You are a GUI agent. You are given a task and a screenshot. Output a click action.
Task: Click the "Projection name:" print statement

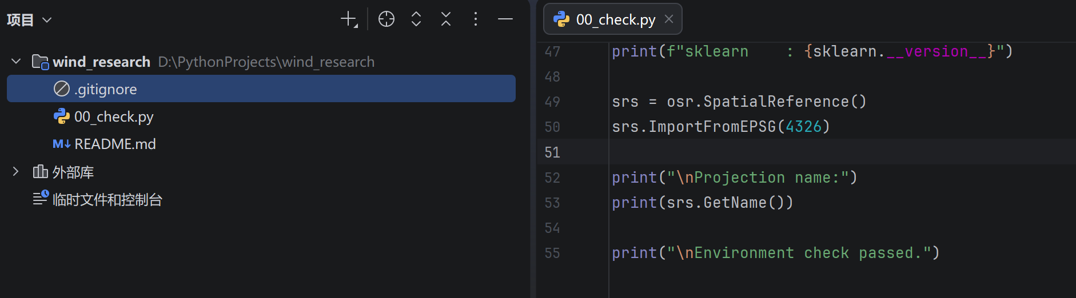[x=735, y=178]
